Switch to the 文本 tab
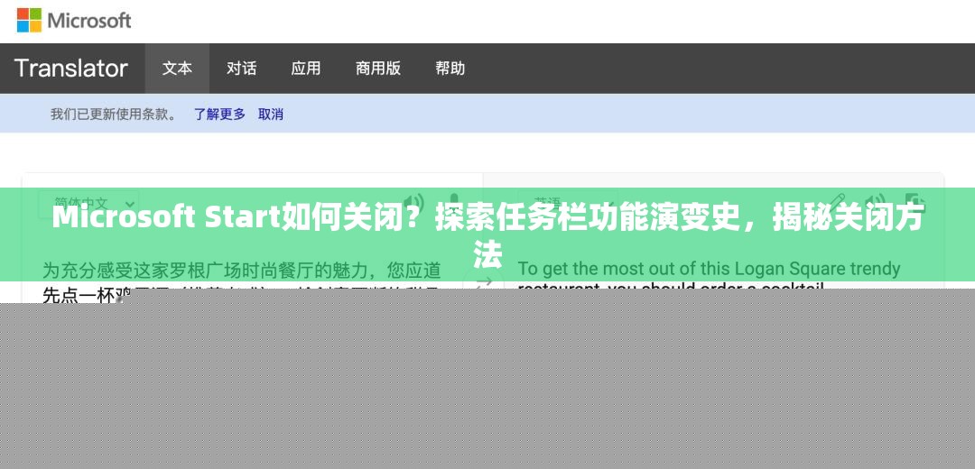 pyautogui.click(x=177, y=69)
